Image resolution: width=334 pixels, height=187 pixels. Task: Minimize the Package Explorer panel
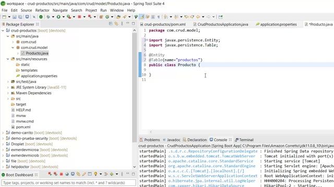click(x=127, y=23)
